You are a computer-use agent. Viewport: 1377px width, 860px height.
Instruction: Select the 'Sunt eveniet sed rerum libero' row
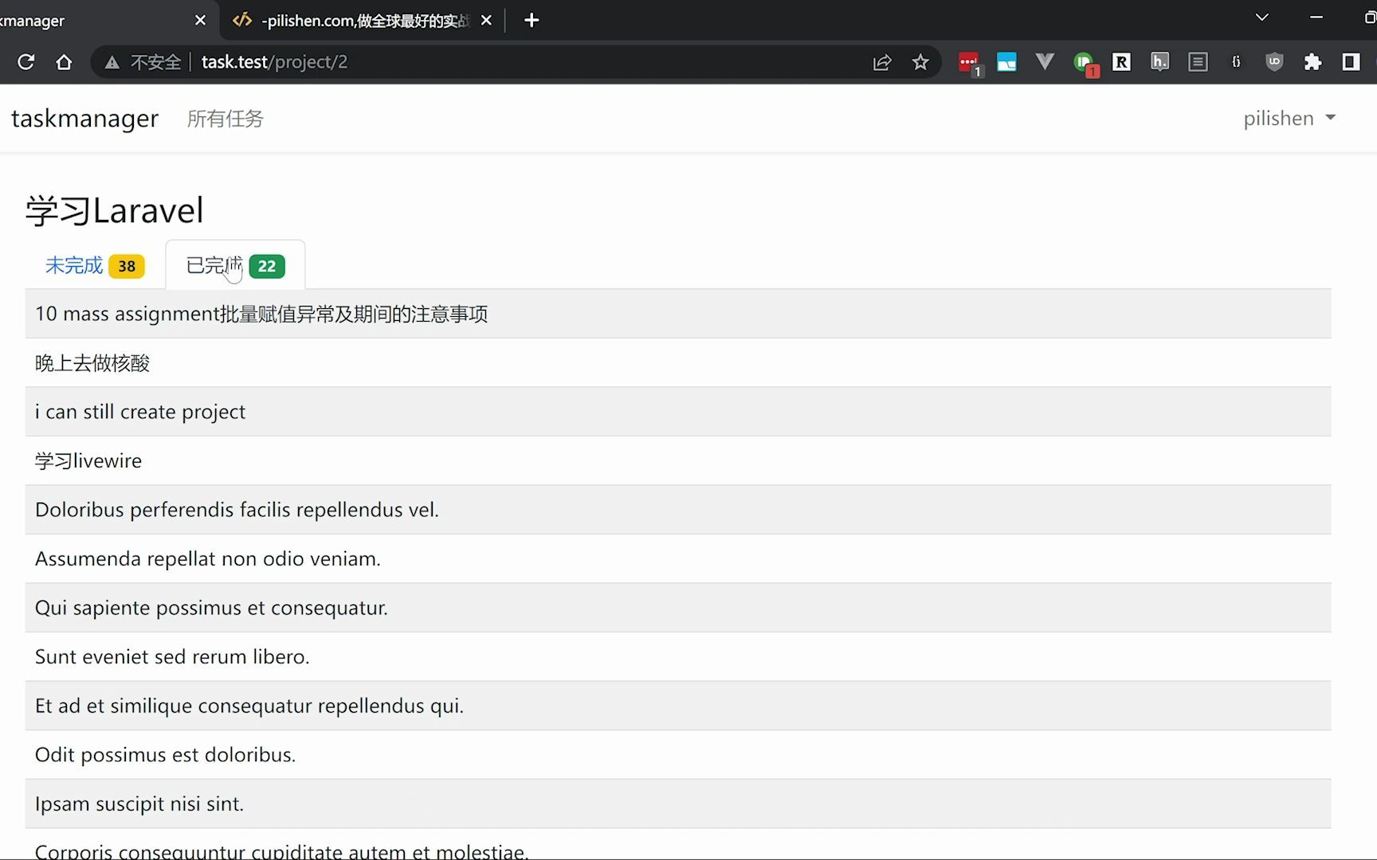point(678,657)
